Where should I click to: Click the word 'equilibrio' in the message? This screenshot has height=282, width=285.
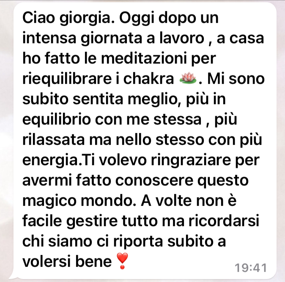[x=57, y=120]
